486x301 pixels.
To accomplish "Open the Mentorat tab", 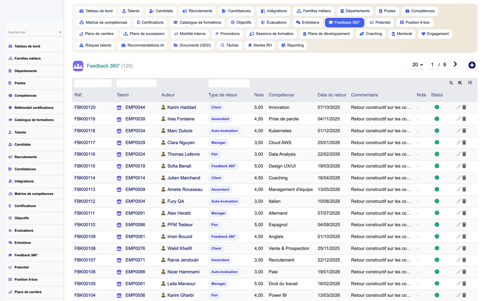I will coord(402,34).
